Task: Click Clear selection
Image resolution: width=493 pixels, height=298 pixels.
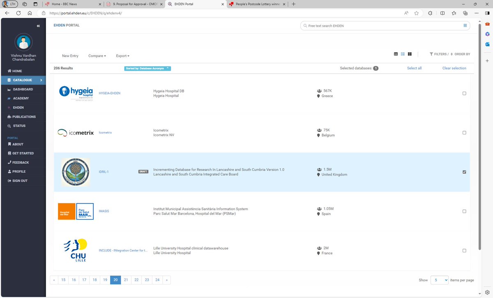Action: coord(454,68)
